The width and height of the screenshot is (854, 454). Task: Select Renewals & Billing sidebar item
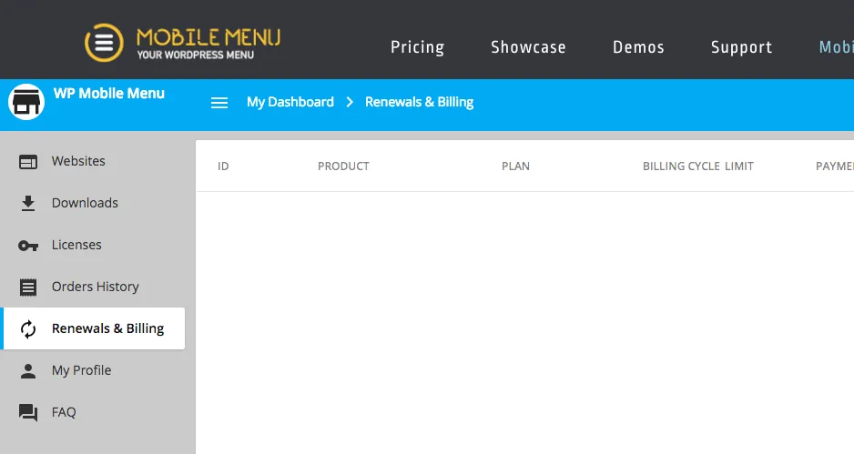pyautogui.click(x=93, y=328)
